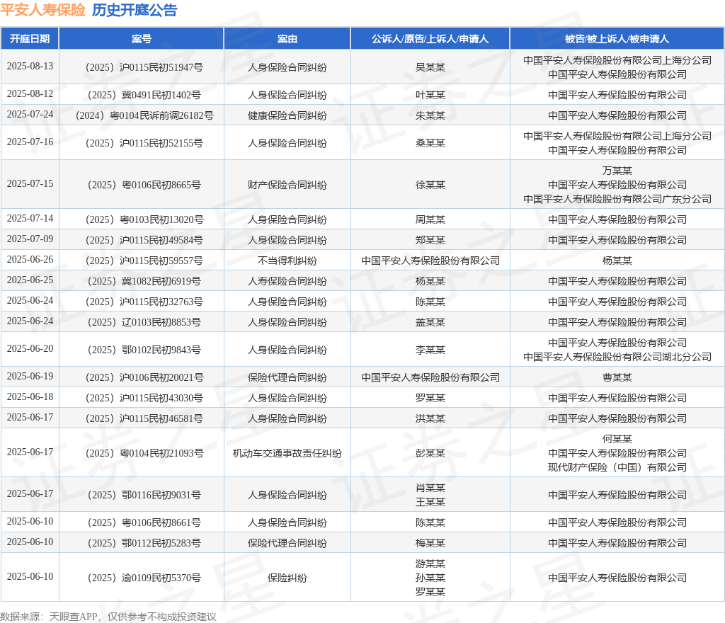Click the hearing date 2025-06-25

30,280
